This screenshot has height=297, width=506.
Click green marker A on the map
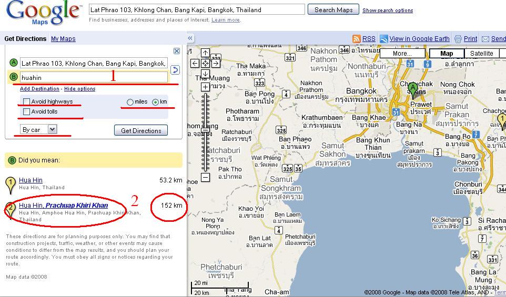pos(412,90)
